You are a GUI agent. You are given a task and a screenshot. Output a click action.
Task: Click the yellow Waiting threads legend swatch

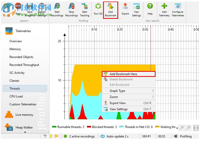pyautogui.click(x=157, y=127)
